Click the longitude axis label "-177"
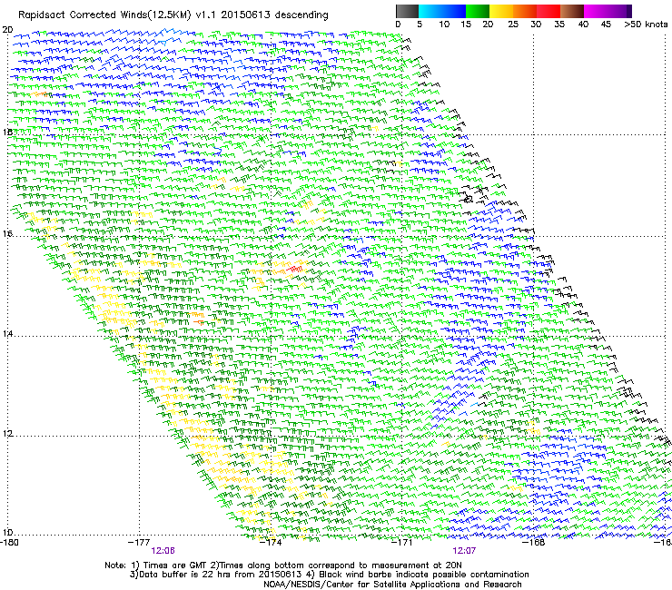The image size is (672, 590). click(139, 543)
